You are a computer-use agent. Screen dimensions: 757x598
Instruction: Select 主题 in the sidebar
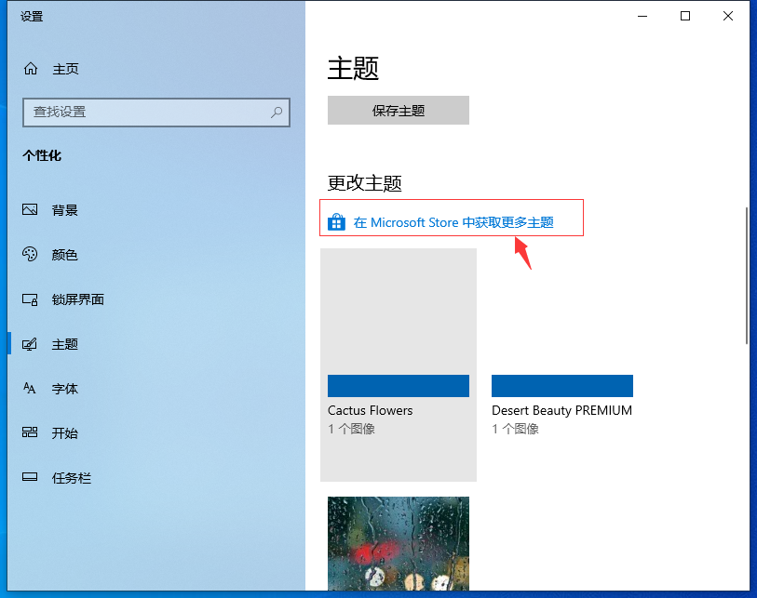click(x=65, y=344)
